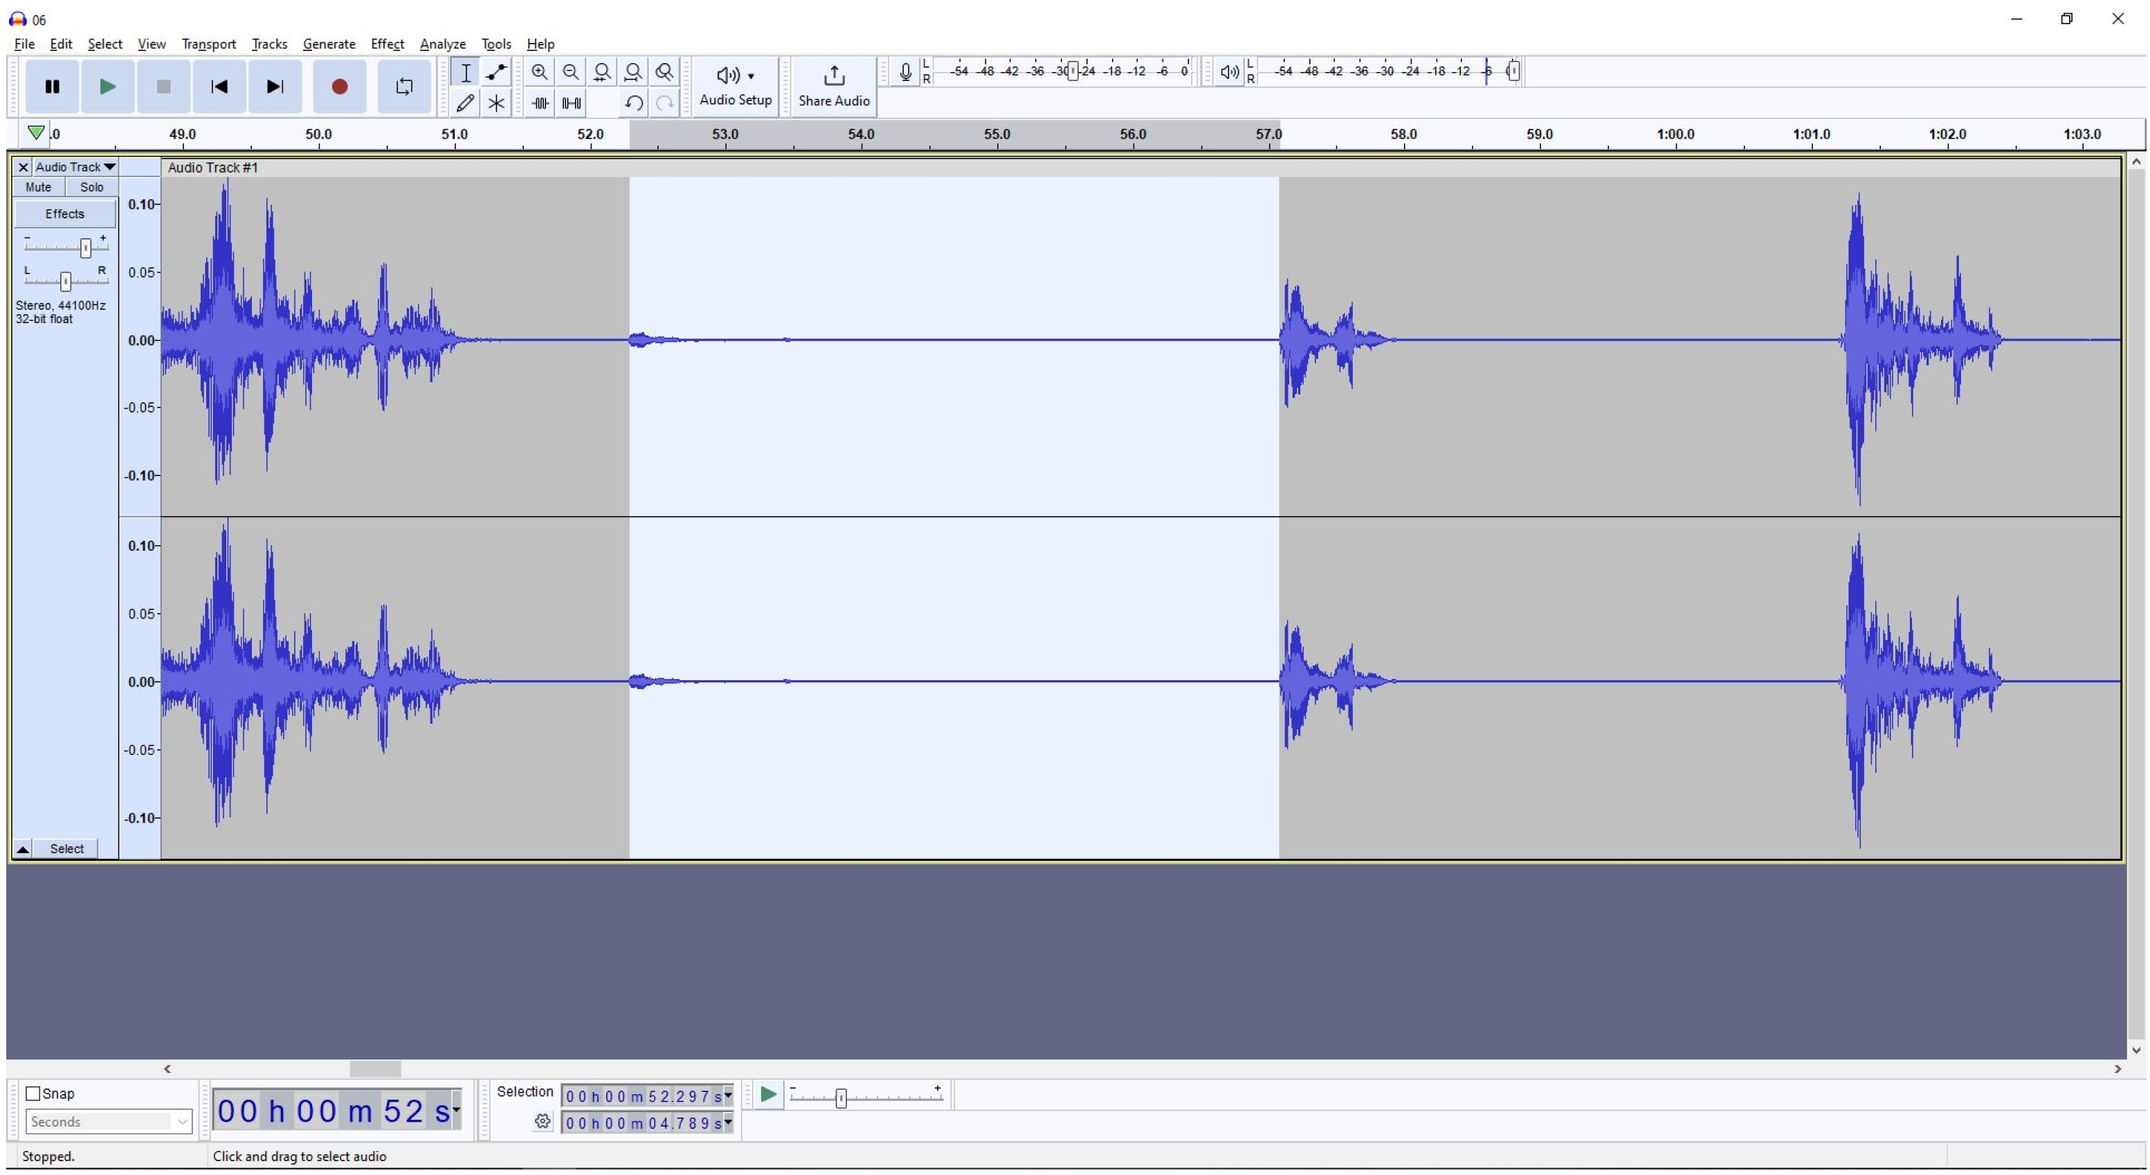
Task: Click the track Effects button
Action: pos(64,215)
